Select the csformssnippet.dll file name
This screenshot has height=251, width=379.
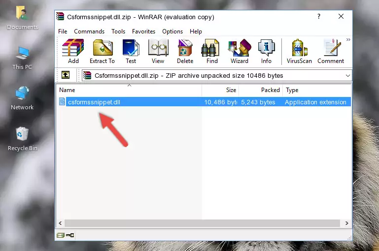pos(94,102)
